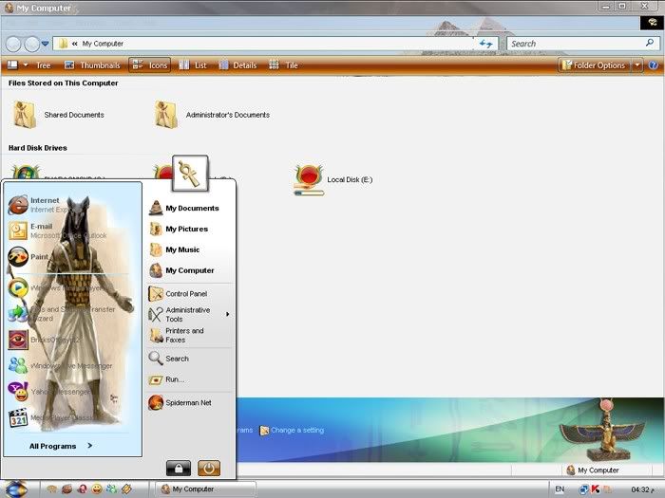Launch the yellow smiley quick launch icon
Image resolution: width=665 pixels, height=498 pixels.
click(97, 489)
